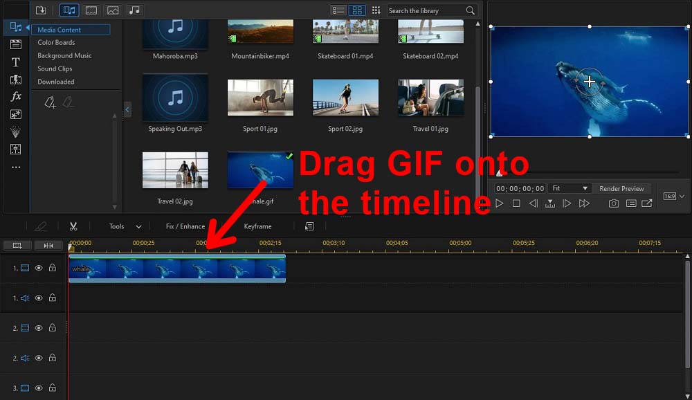Click the Render Preview button
The image size is (692, 400).
coord(622,188)
